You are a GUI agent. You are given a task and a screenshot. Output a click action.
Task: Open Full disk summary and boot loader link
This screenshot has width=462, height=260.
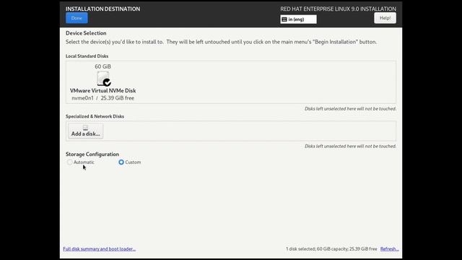100,248
